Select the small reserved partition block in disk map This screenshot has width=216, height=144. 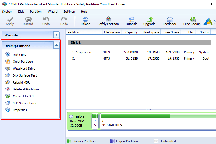click(x=95, y=121)
